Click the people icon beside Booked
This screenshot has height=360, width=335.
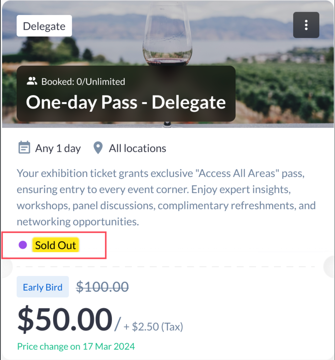pos(32,81)
